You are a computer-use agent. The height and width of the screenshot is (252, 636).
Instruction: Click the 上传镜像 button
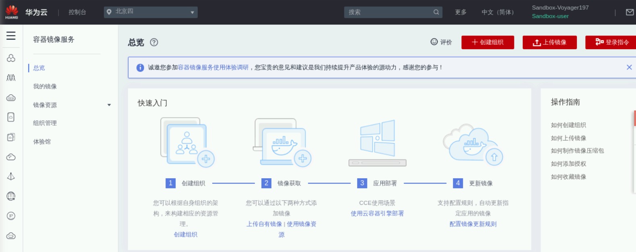point(549,42)
